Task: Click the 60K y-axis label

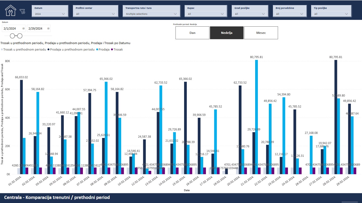Action: [x=8, y=89]
